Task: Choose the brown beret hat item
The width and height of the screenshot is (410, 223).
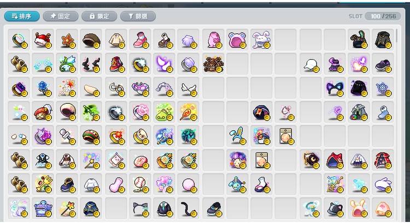Action: [x=91, y=40]
